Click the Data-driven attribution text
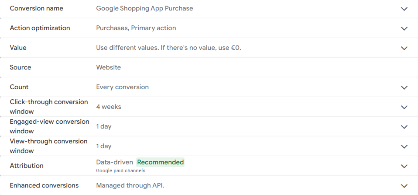Image resolution: width=418 pixels, height=195 pixels. click(115, 162)
